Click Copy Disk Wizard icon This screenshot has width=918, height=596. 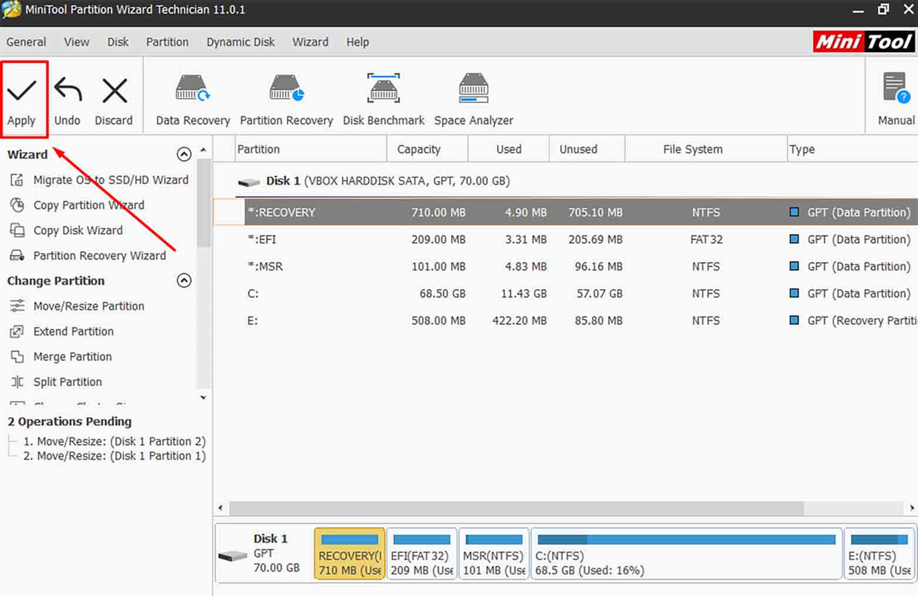point(16,230)
